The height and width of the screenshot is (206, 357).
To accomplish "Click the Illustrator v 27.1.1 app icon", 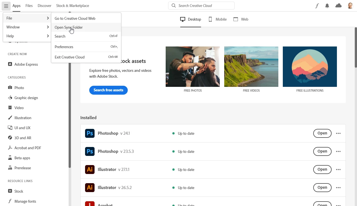I will coord(90,170).
